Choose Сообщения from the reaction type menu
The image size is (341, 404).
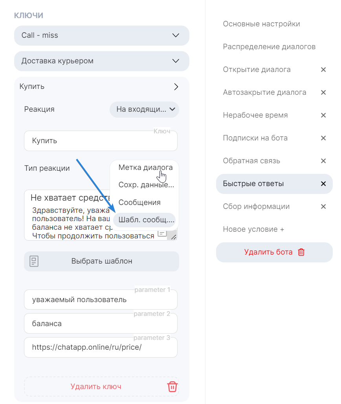tap(141, 202)
